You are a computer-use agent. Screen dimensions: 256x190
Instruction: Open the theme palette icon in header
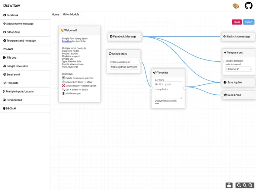click(x=236, y=6)
